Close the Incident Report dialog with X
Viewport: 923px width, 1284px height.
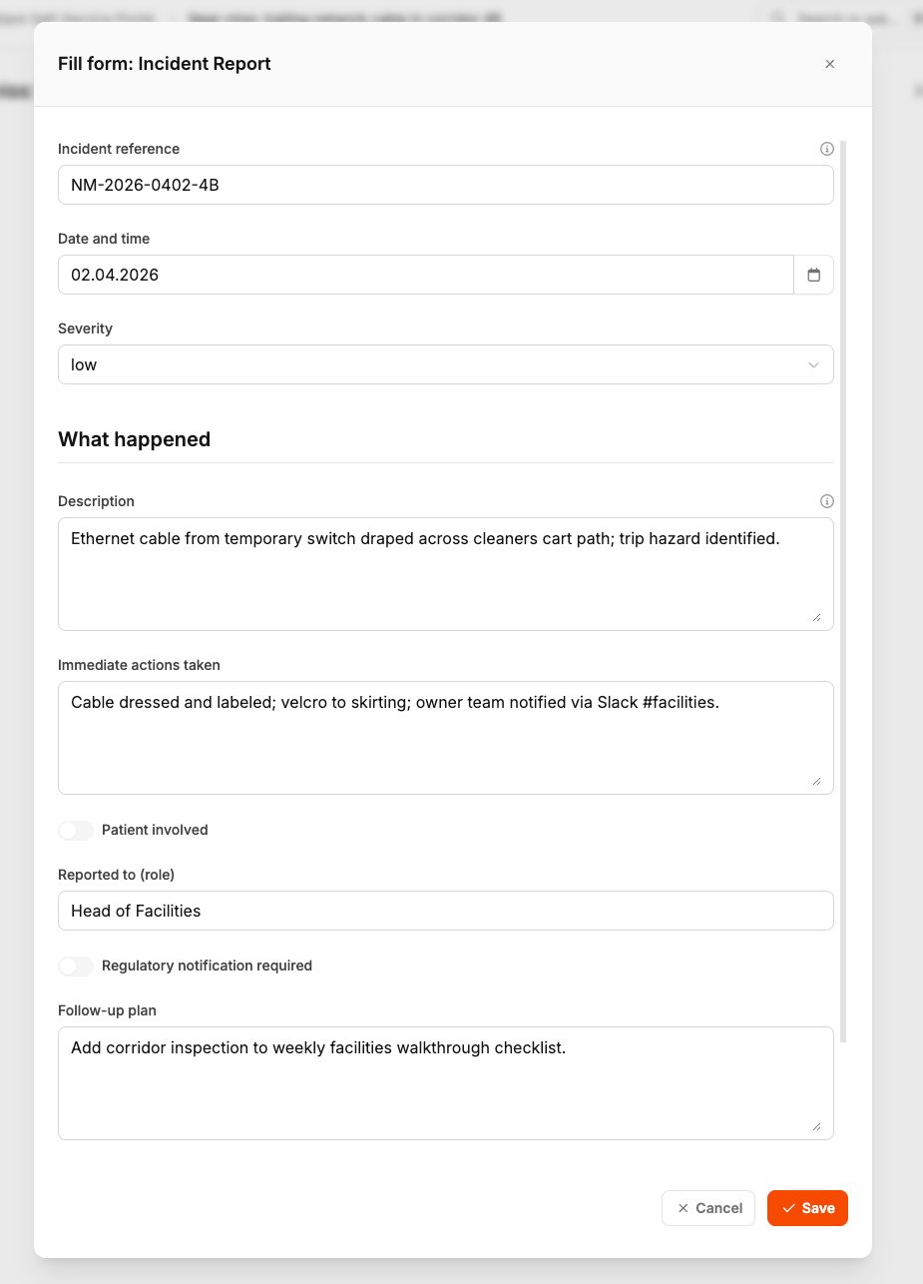(x=829, y=64)
